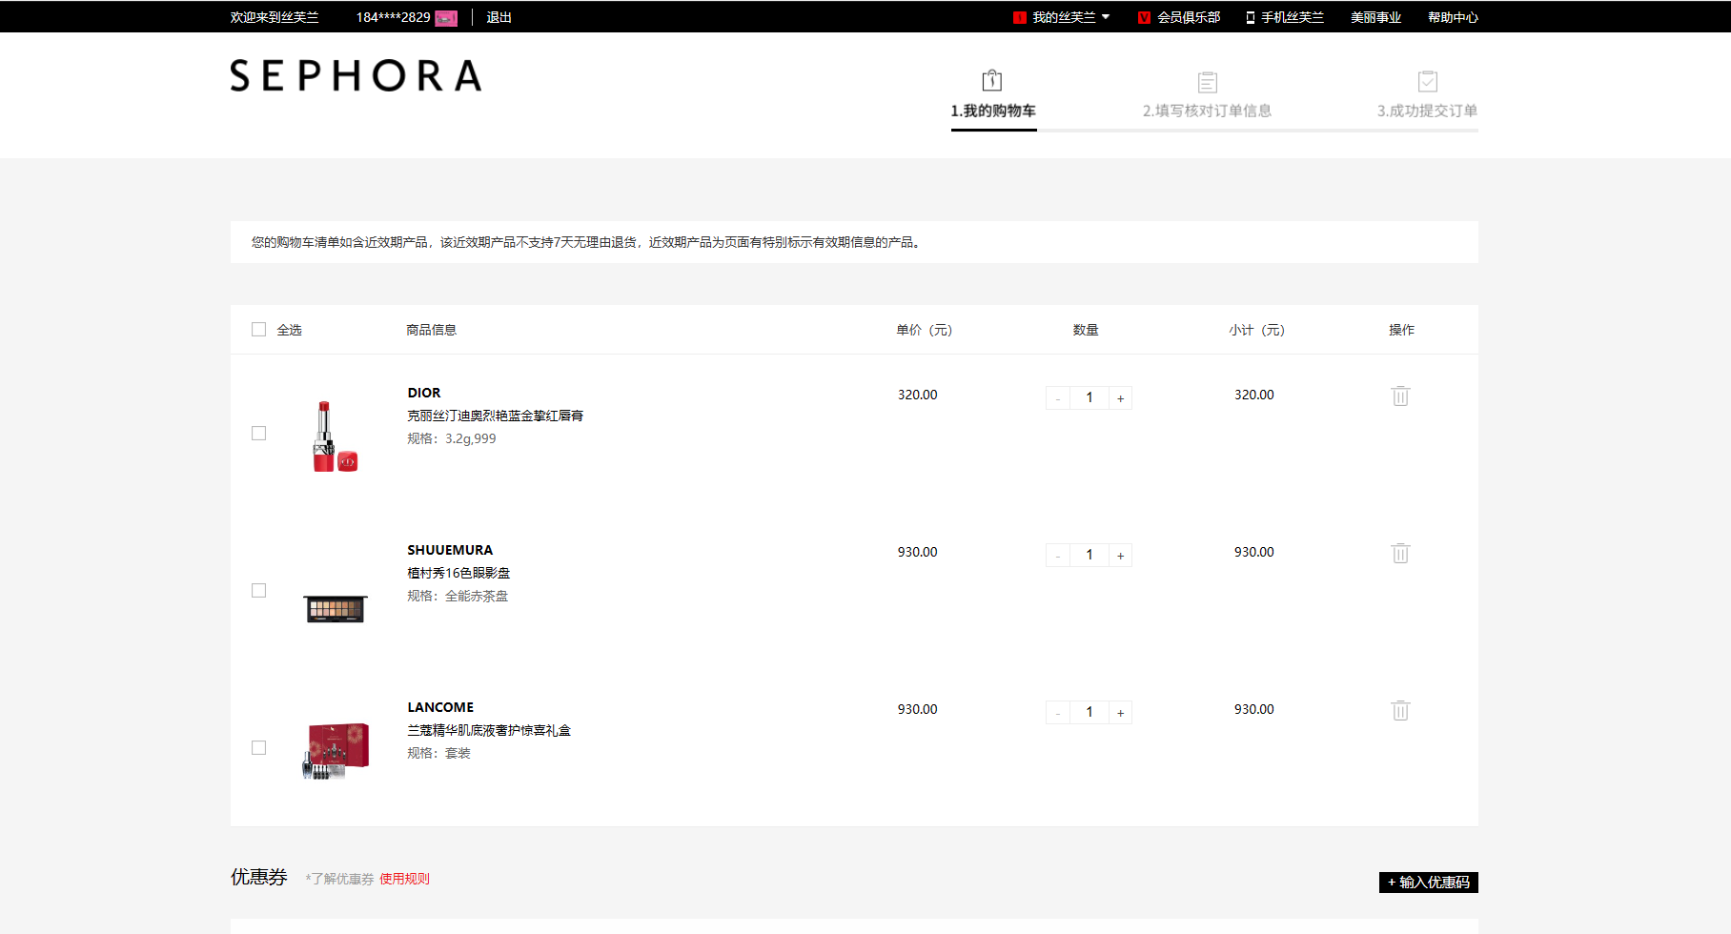Delete the DIOR lipstick from cart
The image size is (1731, 934).
click(1399, 396)
